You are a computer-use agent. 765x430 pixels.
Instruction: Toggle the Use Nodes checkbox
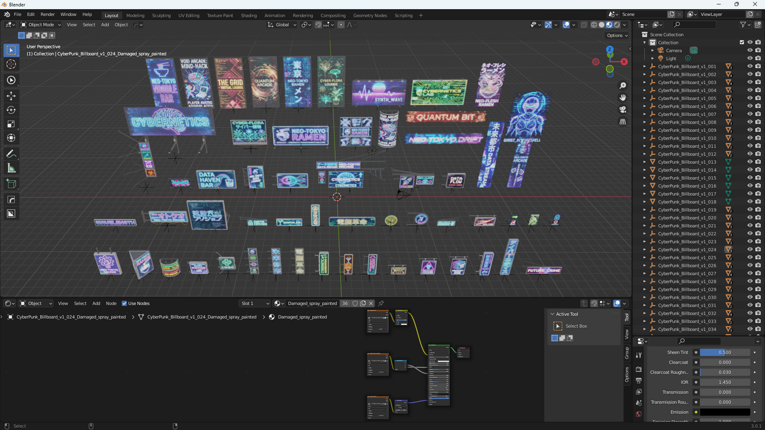[x=124, y=304]
